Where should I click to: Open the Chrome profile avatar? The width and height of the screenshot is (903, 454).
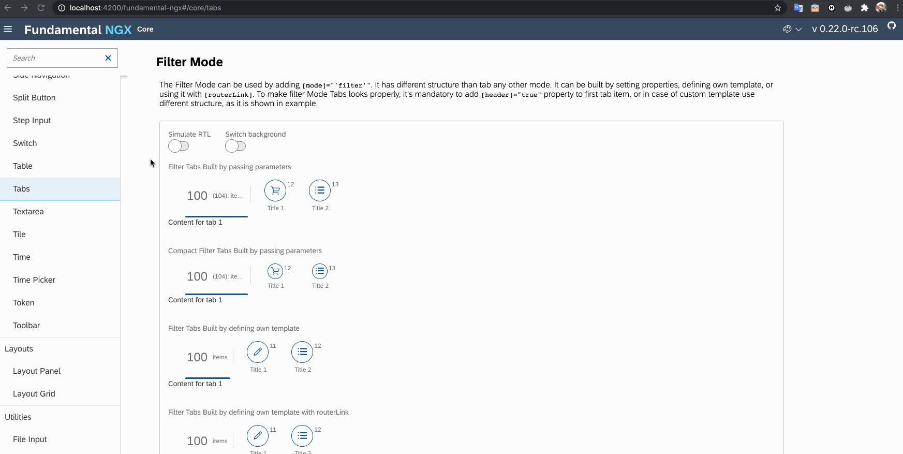[x=881, y=8]
